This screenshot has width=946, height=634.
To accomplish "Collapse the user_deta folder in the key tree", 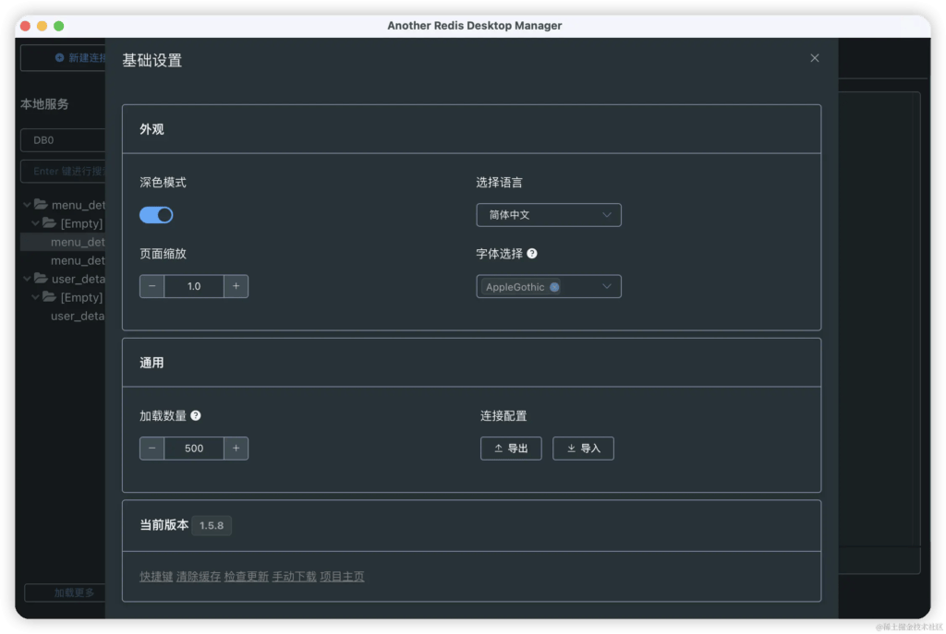I will tap(29, 279).
